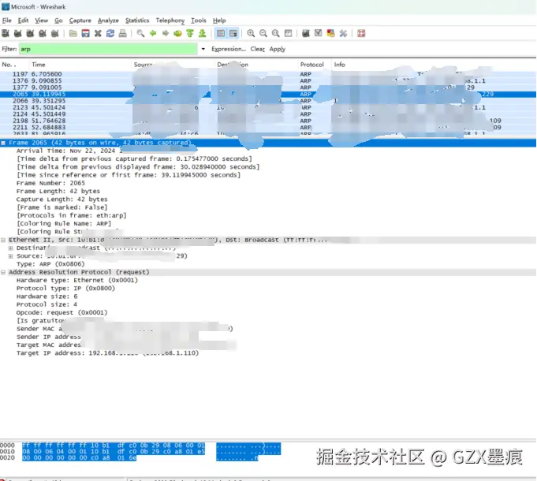The height and width of the screenshot is (481, 537).
Task: Stop the running capture
Action: [x=43, y=33]
